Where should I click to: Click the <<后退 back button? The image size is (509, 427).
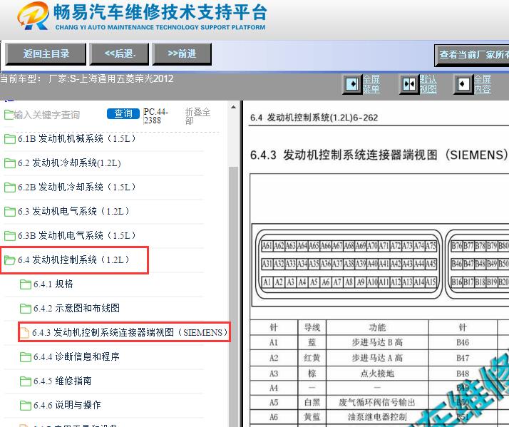(x=119, y=54)
